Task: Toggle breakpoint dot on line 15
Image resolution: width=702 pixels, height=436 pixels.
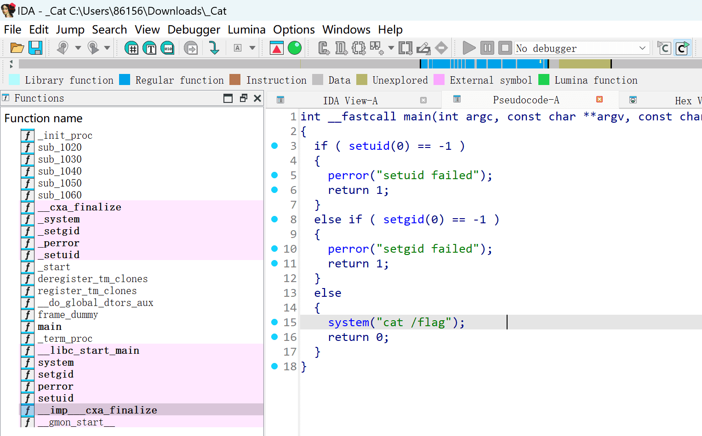Action: coord(274,322)
